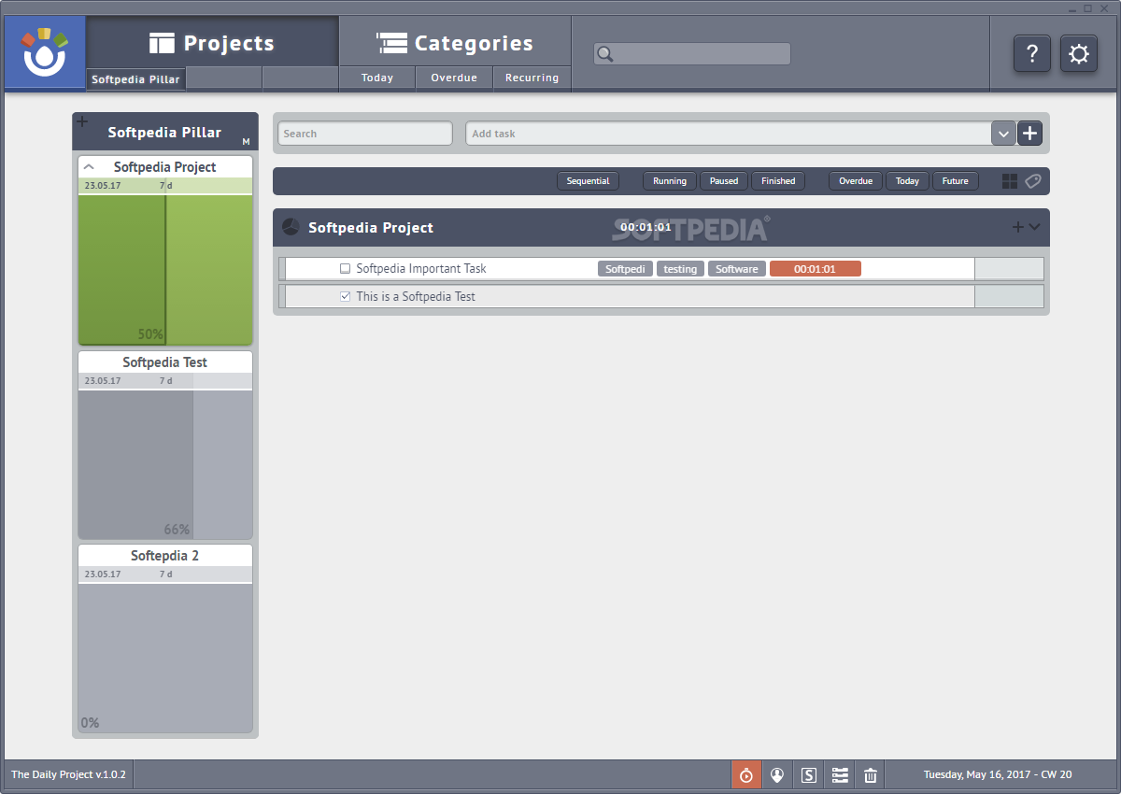Click the This is a Softpedia Test name
The height and width of the screenshot is (794, 1121).
(416, 297)
